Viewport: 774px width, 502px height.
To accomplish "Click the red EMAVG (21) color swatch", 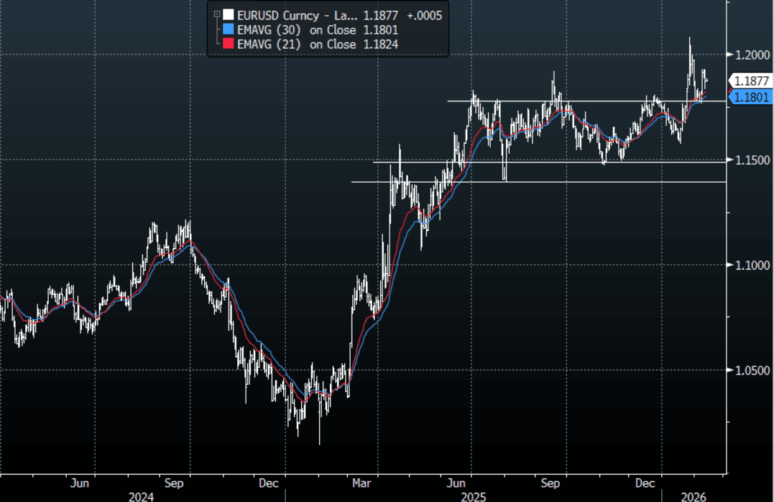I will [229, 45].
